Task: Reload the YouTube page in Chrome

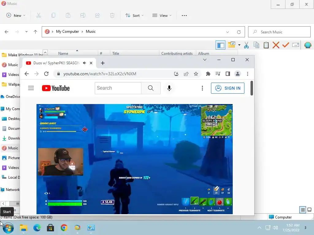Action: [x=46, y=74]
